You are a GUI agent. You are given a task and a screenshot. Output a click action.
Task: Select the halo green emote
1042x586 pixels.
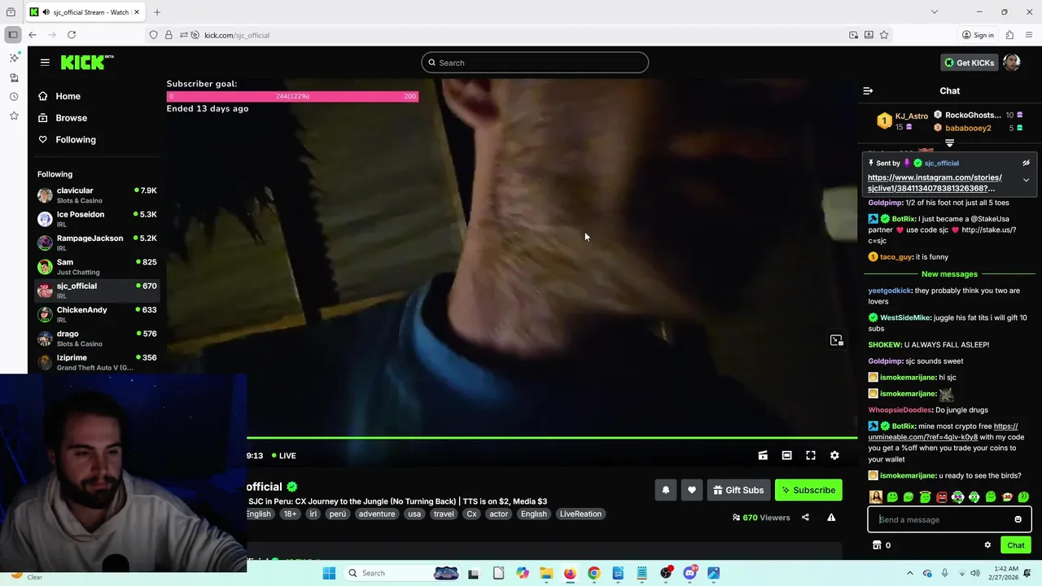tap(925, 497)
